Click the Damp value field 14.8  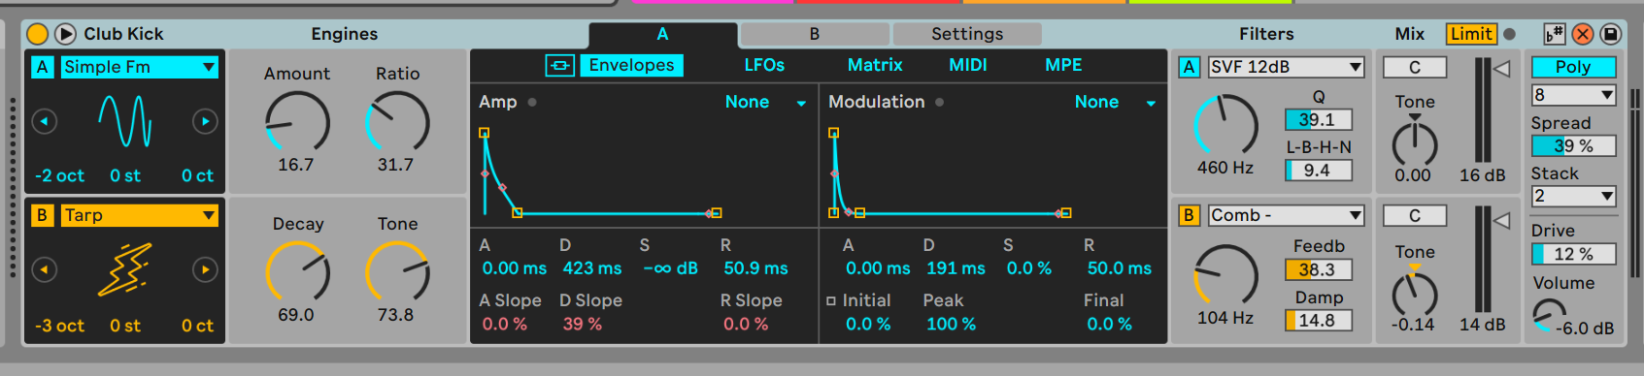tap(1319, 320)
